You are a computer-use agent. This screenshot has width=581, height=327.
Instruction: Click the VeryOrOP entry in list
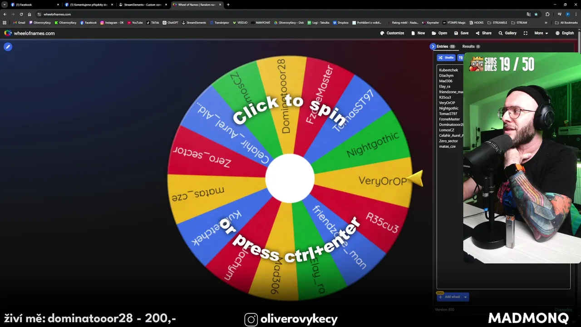[x=447, y=103]
